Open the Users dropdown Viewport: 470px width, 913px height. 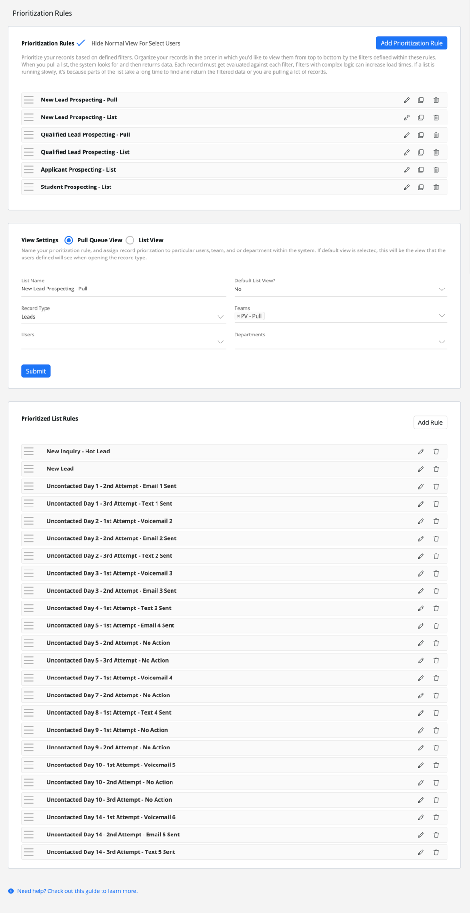[x=124, y=342]
